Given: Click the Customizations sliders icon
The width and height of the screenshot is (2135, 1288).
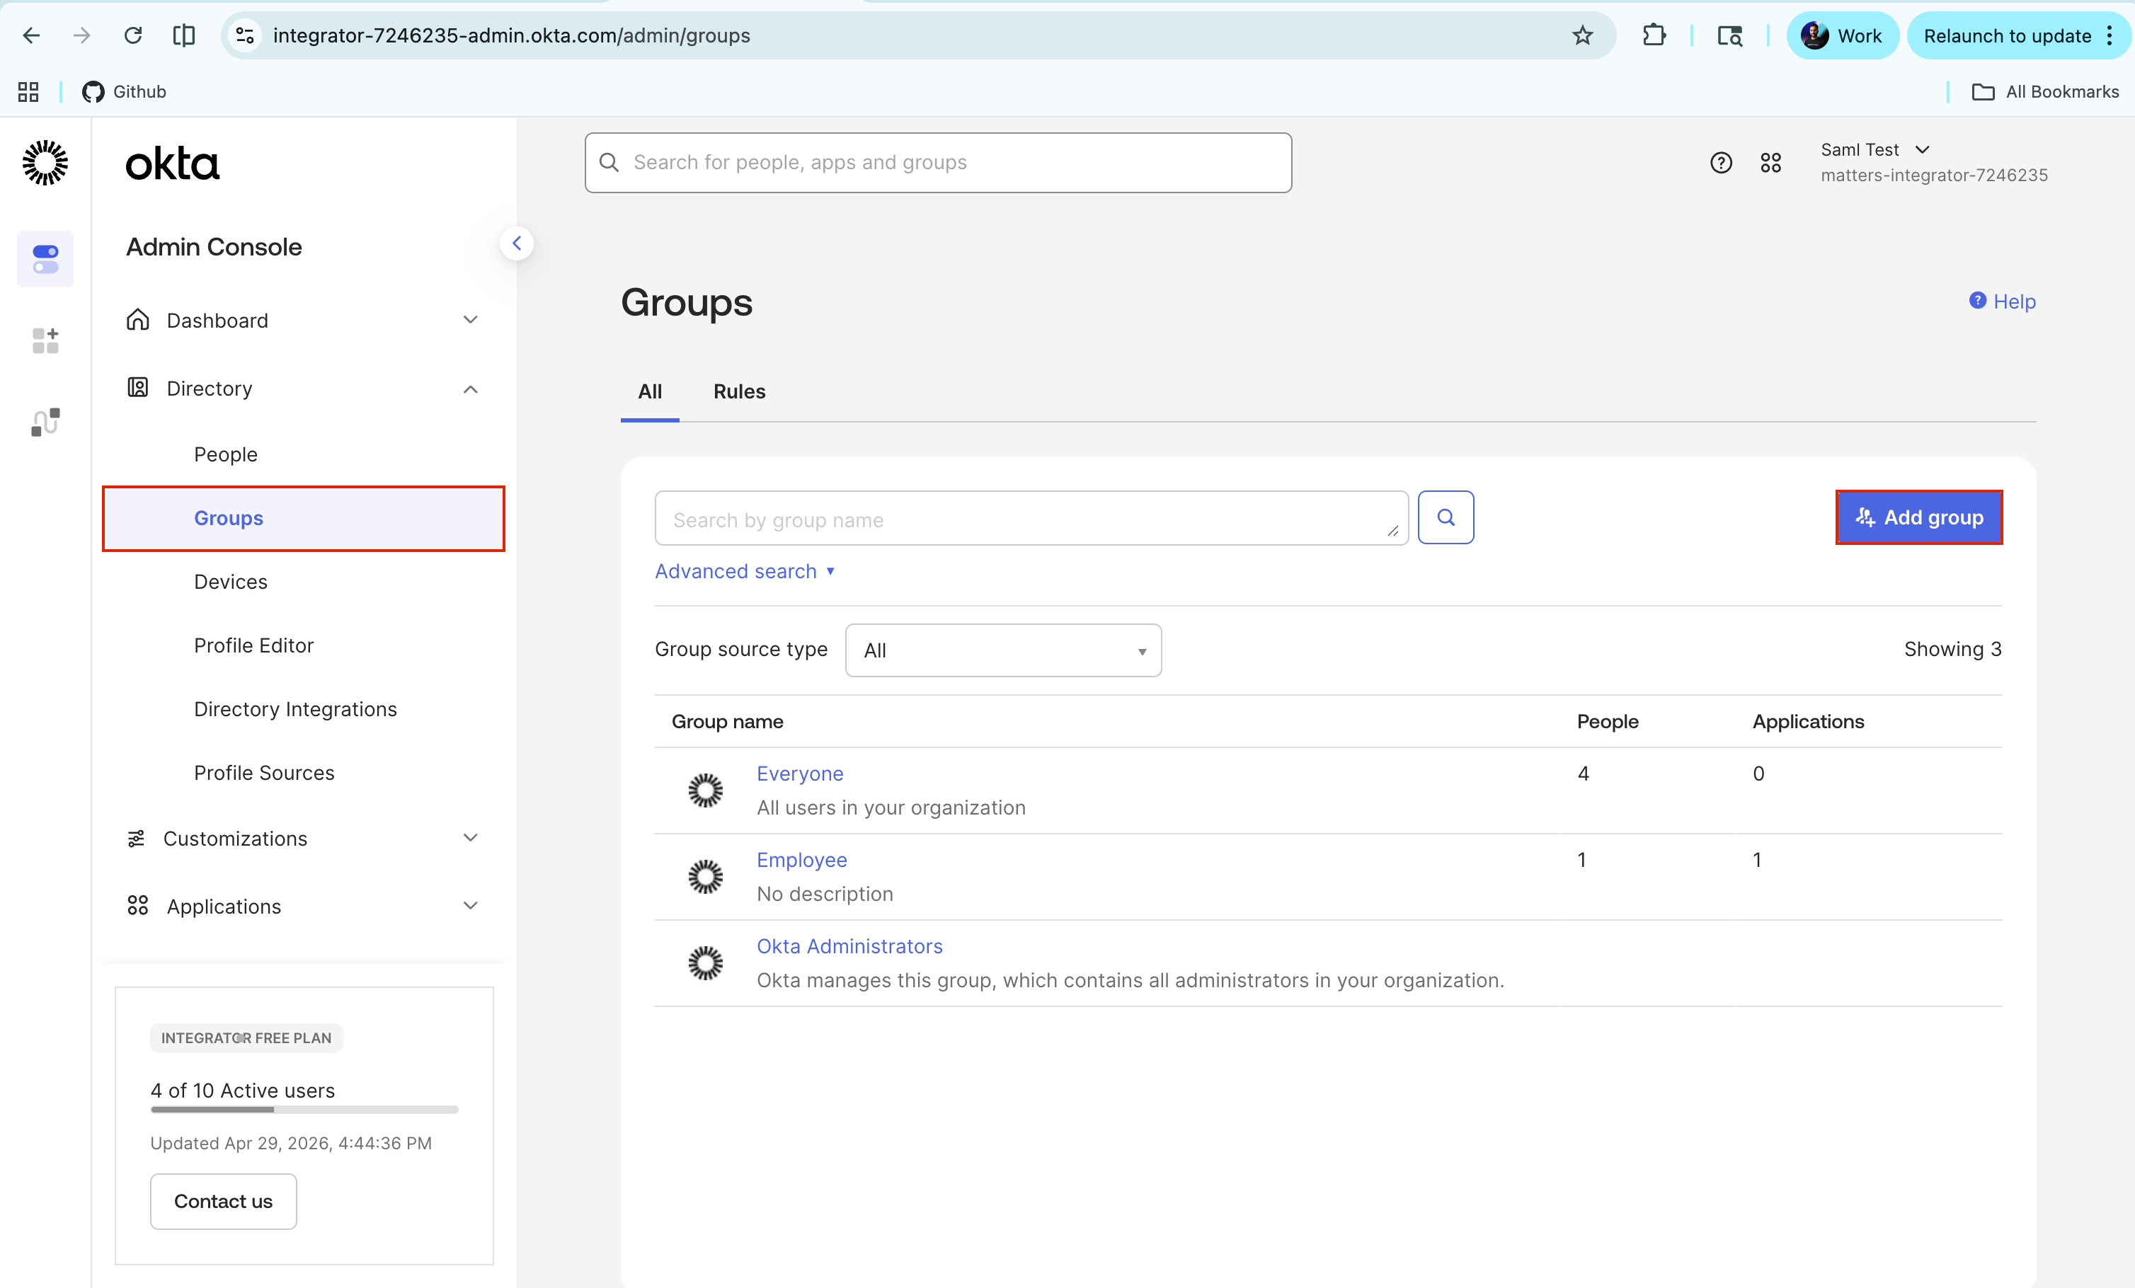Looking at the screenshot, I should (x=136, y=839).
